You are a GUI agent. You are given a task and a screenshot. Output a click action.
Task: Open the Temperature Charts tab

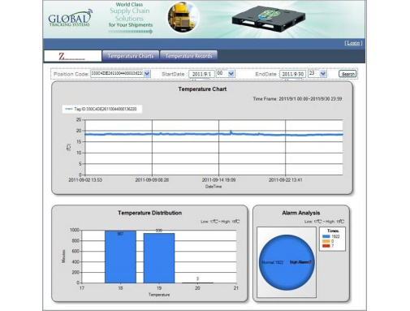tap(131, 56)
